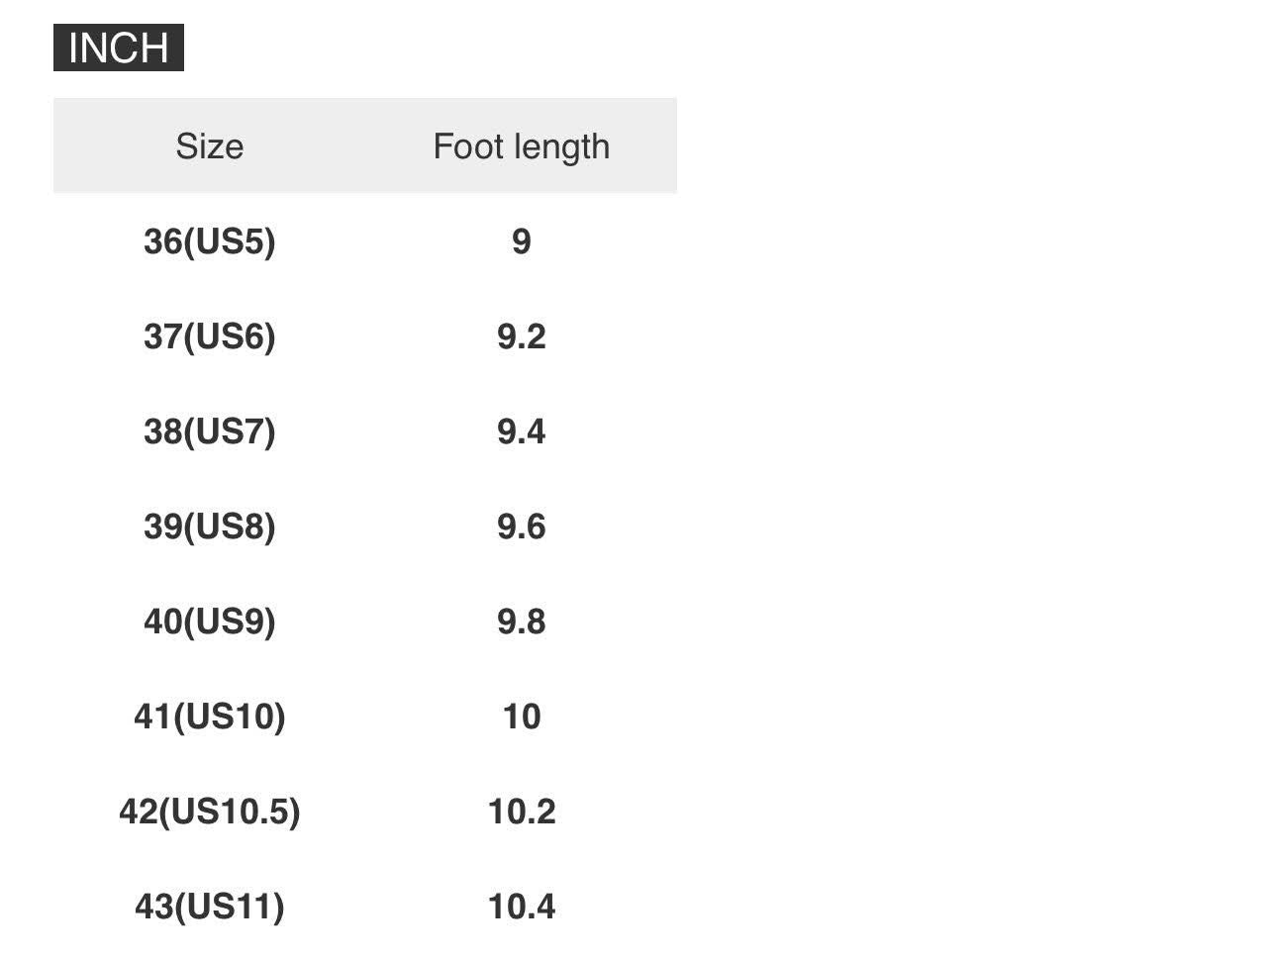
Task: Click the 9.2 foot length value
Action: (x=521, y=336)
